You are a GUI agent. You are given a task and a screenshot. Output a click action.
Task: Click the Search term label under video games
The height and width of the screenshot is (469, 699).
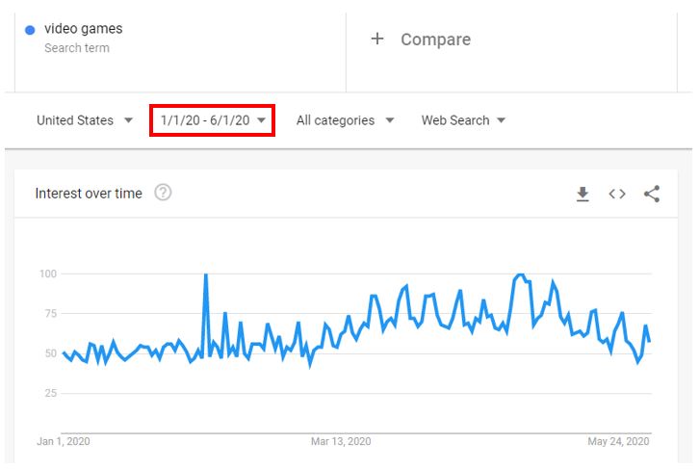pos(77,48)
